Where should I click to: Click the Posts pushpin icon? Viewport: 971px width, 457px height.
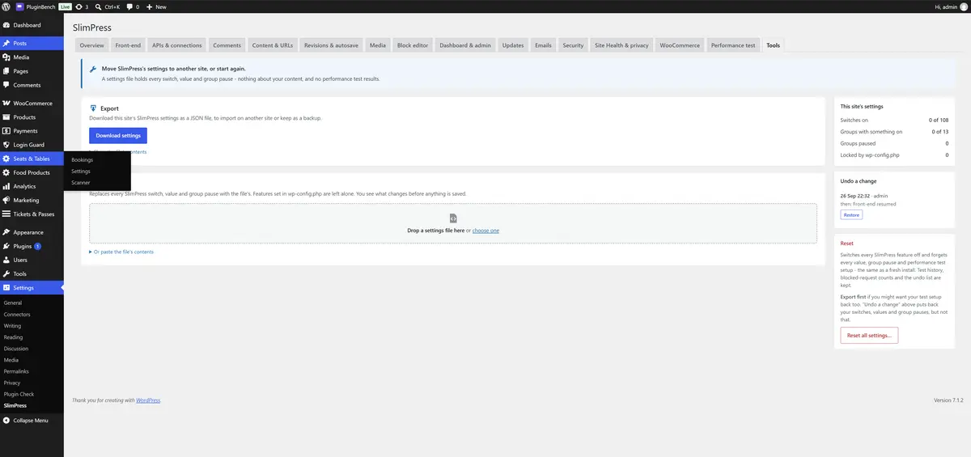6,44
